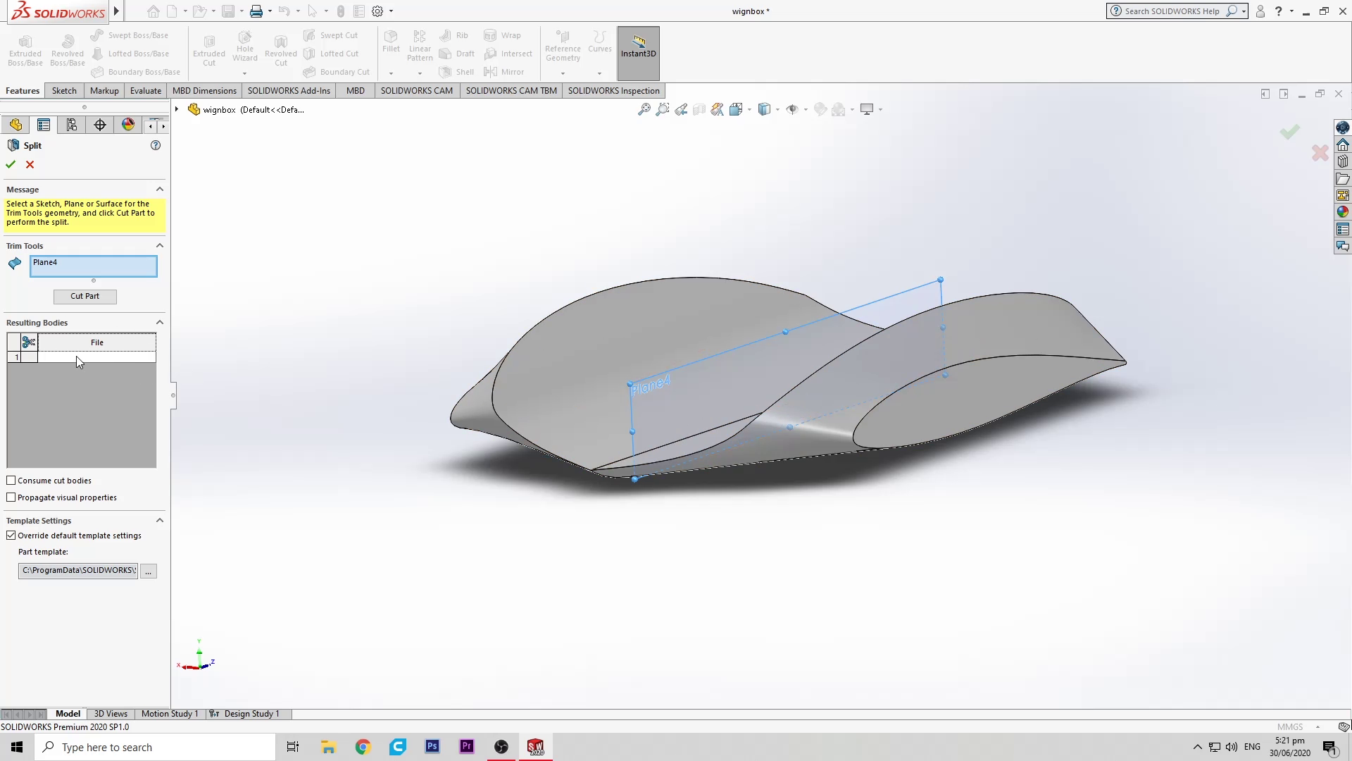The image size is (1352, 761).
Task: Click the green OK checkmark in viewport corner
Action: [1289, 132]
